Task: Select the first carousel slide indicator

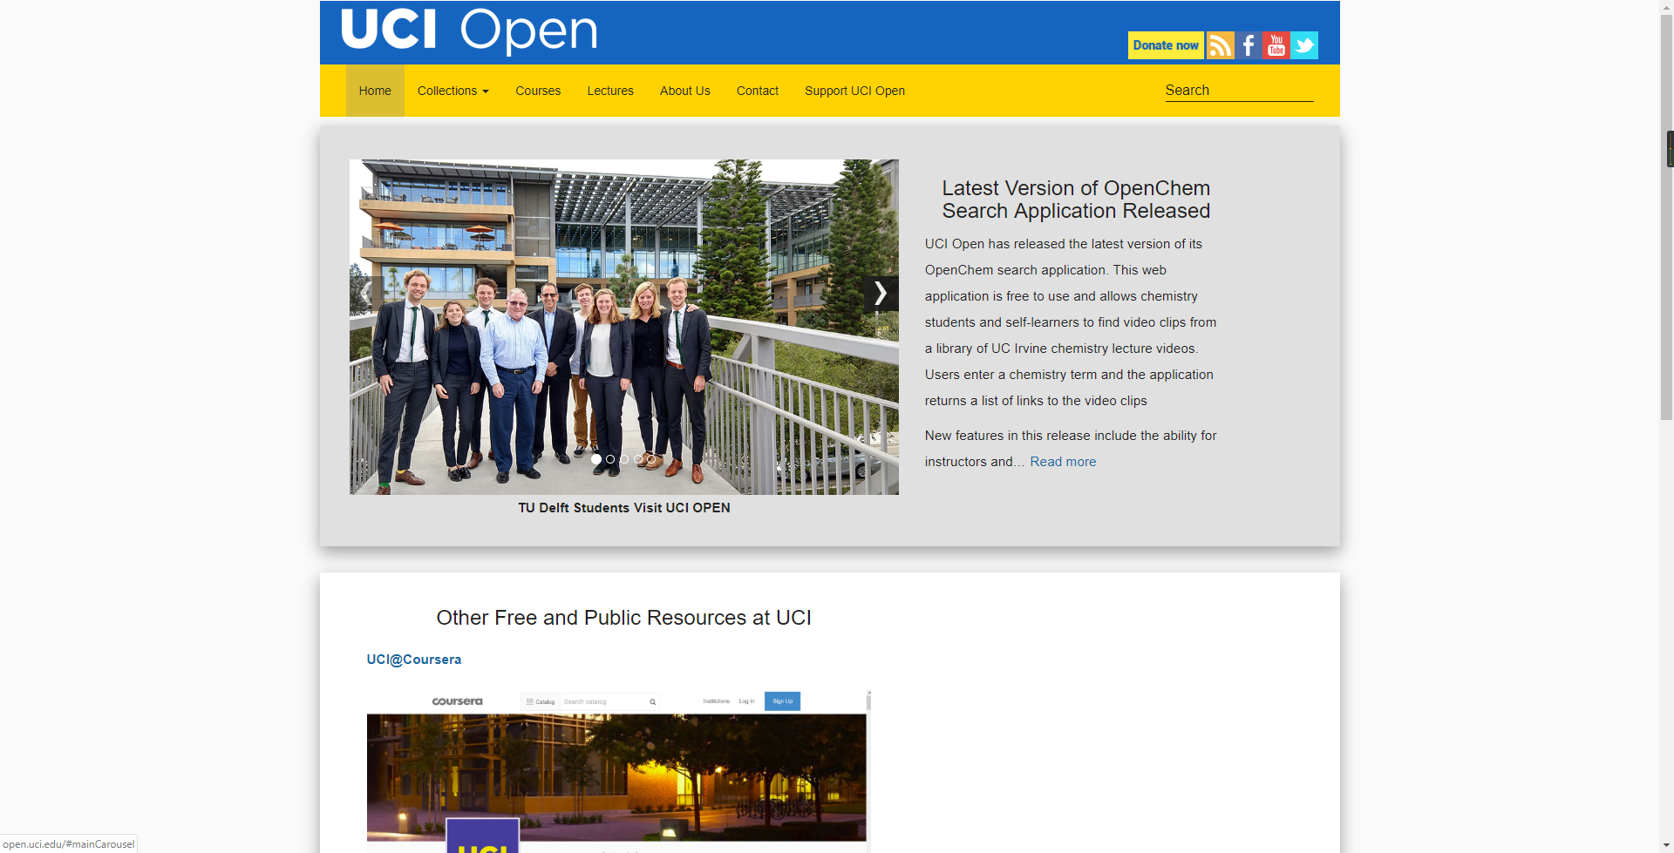Action: tap(596, 459)
